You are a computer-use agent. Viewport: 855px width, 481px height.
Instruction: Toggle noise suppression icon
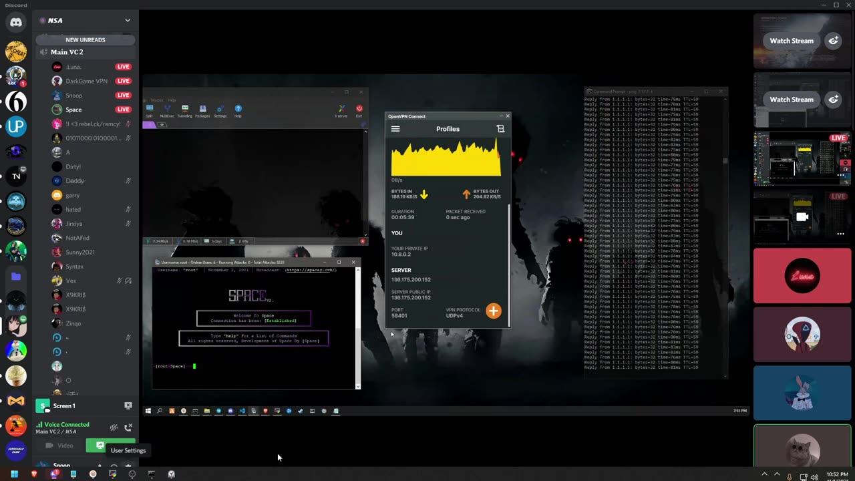click(114, 428)
